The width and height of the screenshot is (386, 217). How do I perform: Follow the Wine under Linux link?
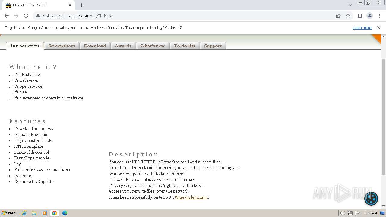pos(191,197)
